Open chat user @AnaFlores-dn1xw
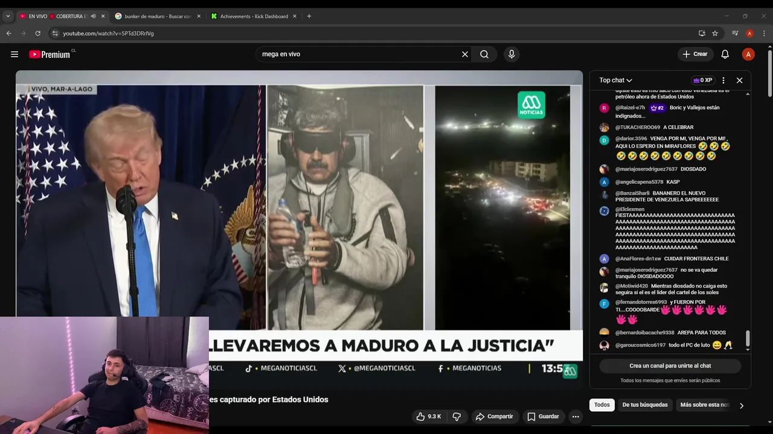Viewport: 773px width, 434px height. tap(638, 259)
